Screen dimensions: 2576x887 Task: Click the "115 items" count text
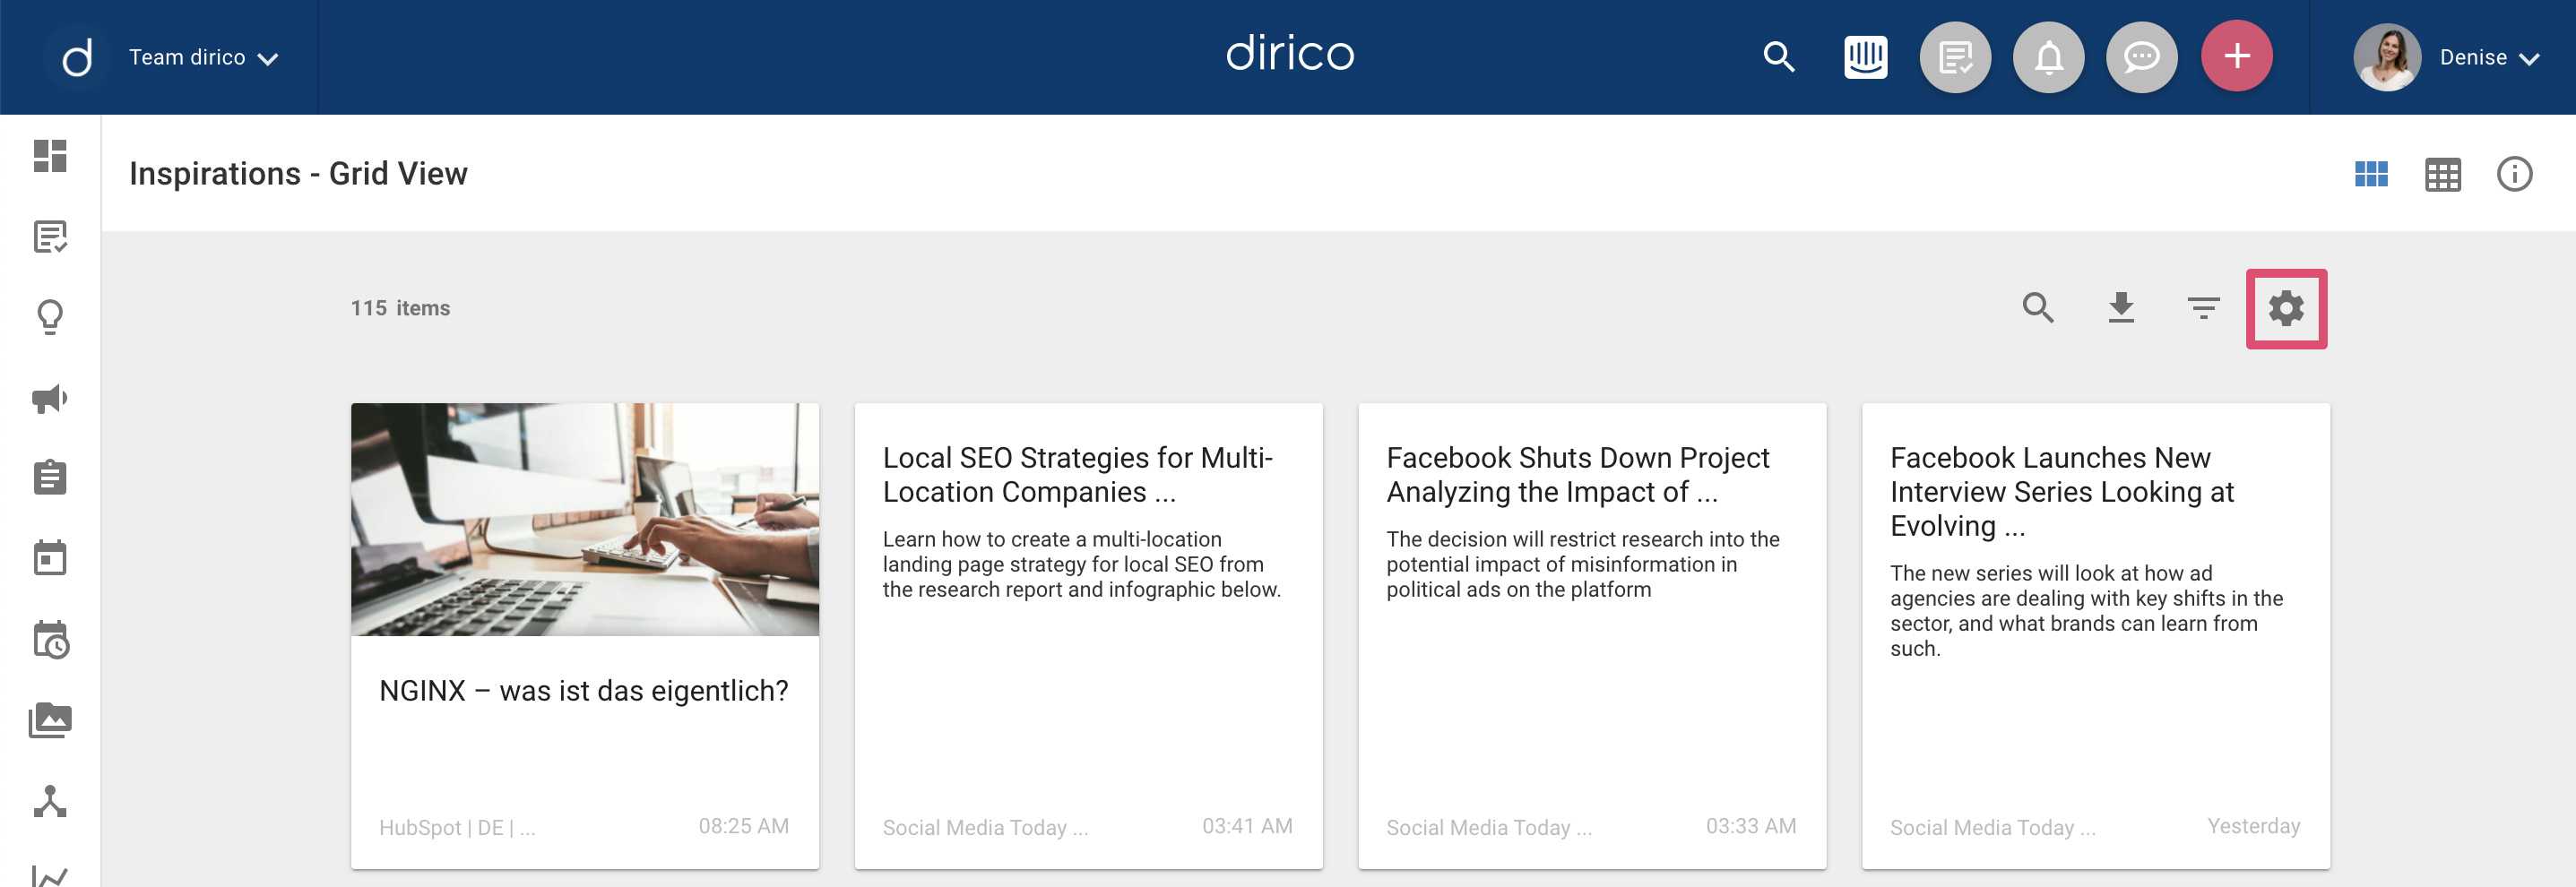400,308
